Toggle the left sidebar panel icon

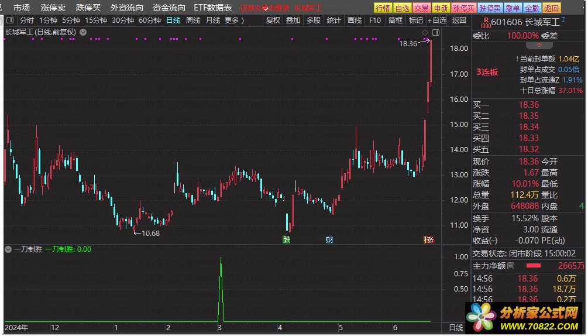10,20
